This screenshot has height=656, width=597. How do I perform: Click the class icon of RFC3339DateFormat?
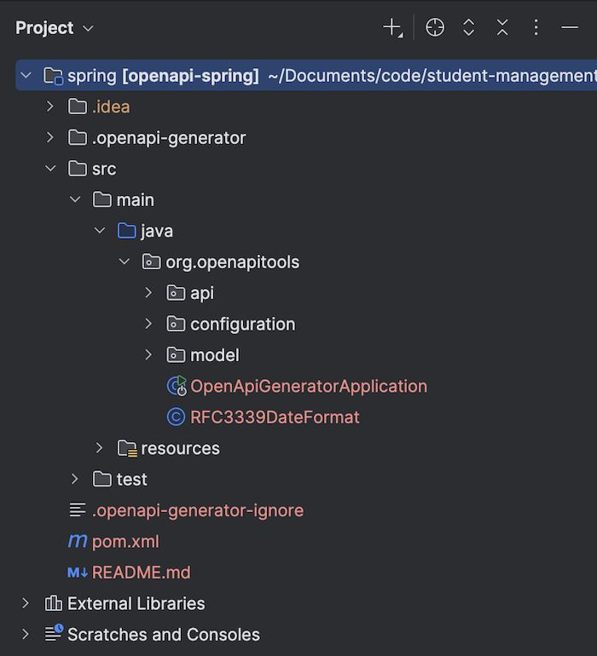tap(177, 417)
